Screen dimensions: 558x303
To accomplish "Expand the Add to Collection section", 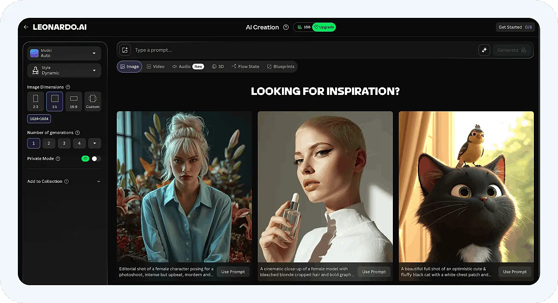I will tap(64, 181).
